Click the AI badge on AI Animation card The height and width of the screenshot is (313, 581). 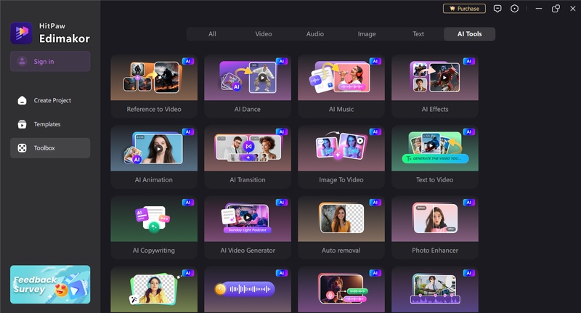point(188,131)
